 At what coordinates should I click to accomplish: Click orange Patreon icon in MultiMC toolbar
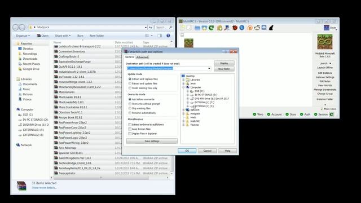click(250, 28)
